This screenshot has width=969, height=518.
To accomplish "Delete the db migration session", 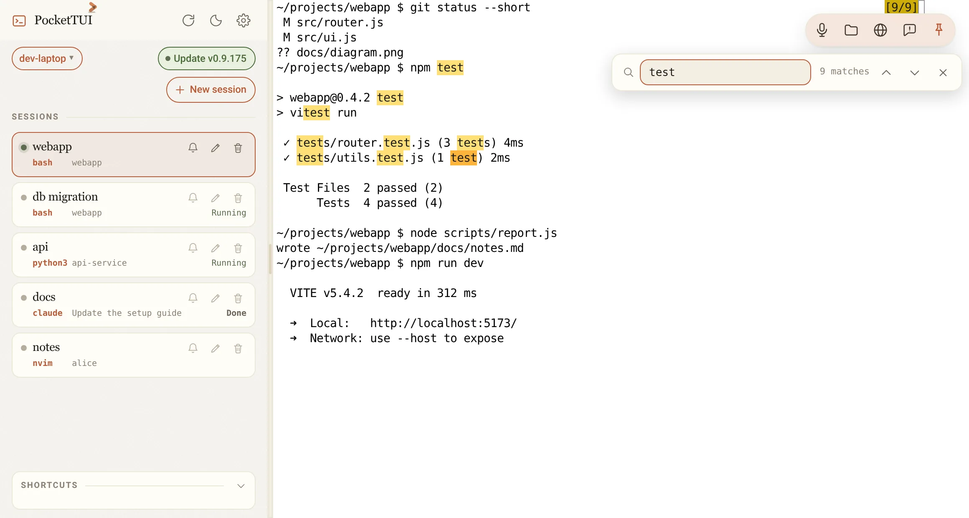I will 238,198.
